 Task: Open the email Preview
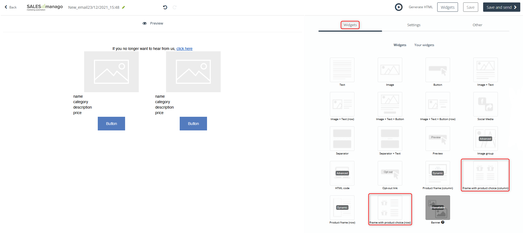153,23
